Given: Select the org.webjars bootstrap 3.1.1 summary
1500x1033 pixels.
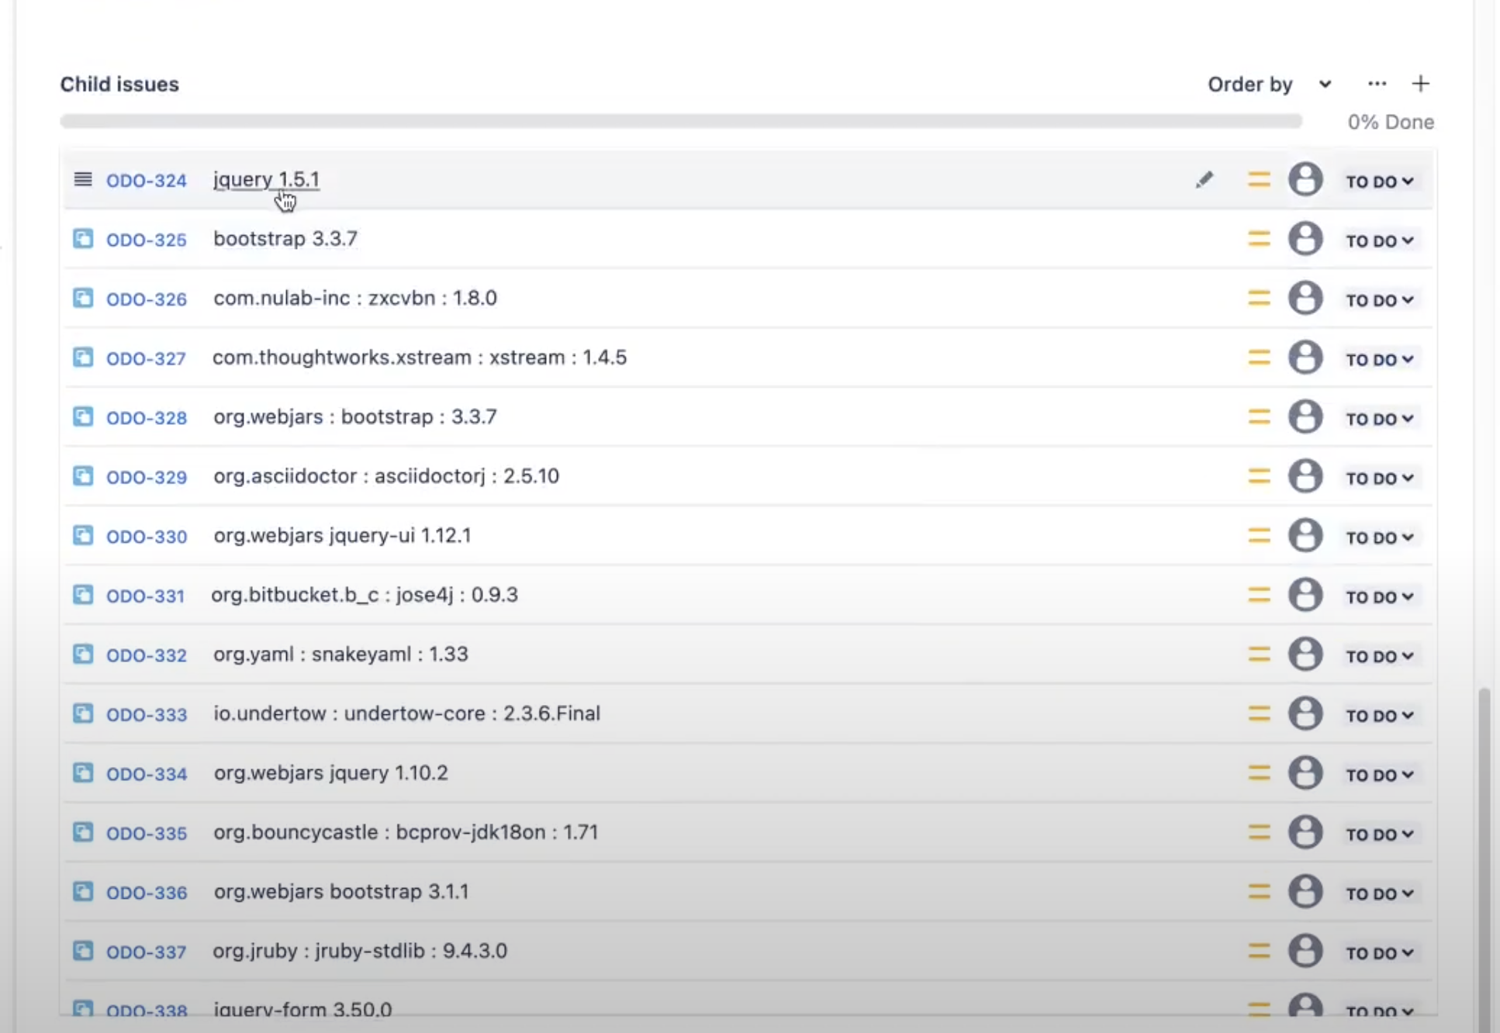Looking at the screenshot, I should 341,892.
